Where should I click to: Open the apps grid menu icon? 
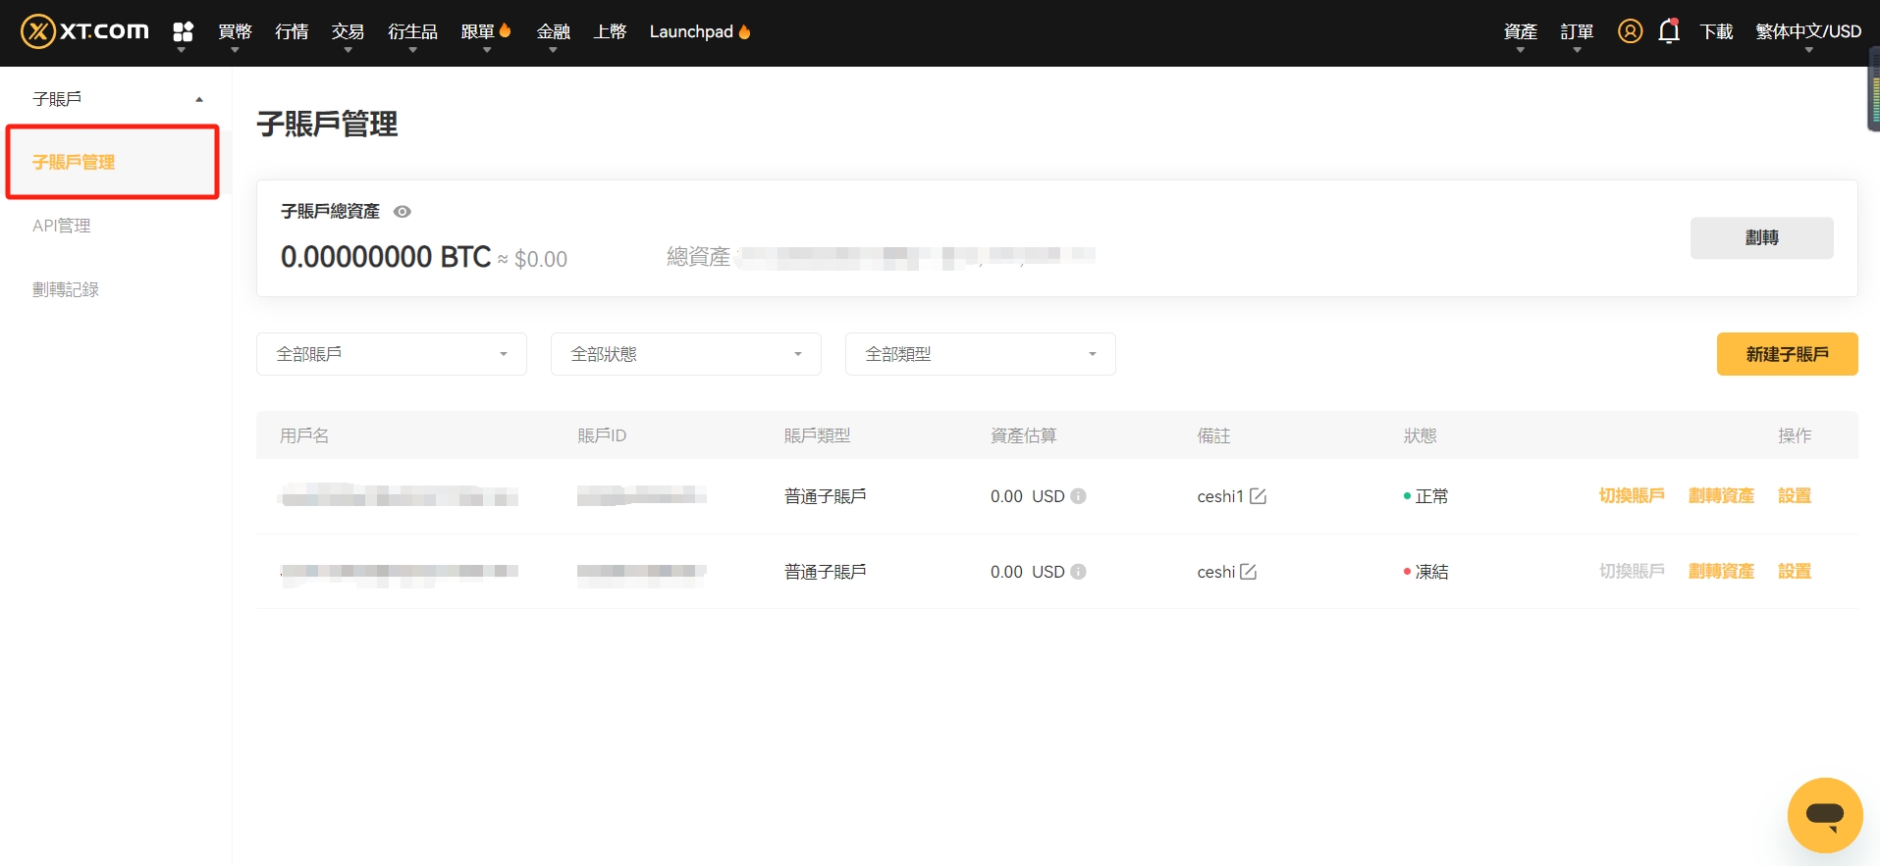coord(183,31)
